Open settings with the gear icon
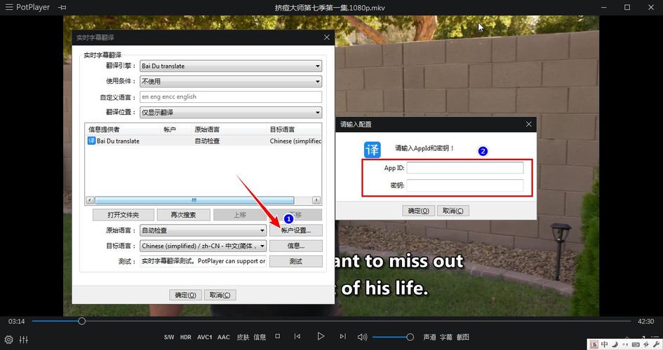 [x=9, y=339]
